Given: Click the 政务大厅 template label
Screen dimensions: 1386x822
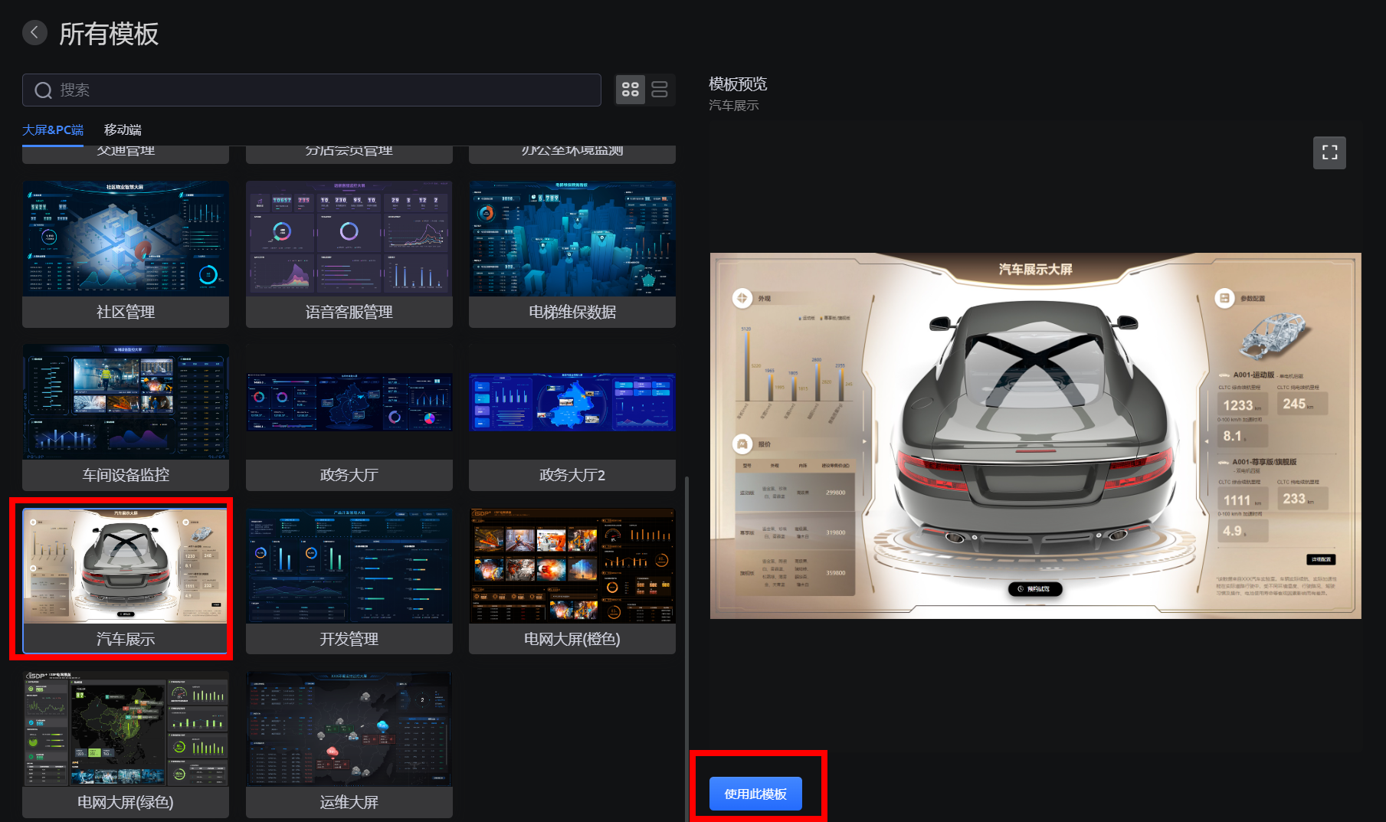Looking at the screenshot, I should click(349, 475).
